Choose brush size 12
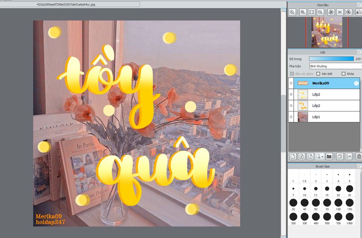The width and height of the screenshot is (362, 238). [x=316, y=190]
